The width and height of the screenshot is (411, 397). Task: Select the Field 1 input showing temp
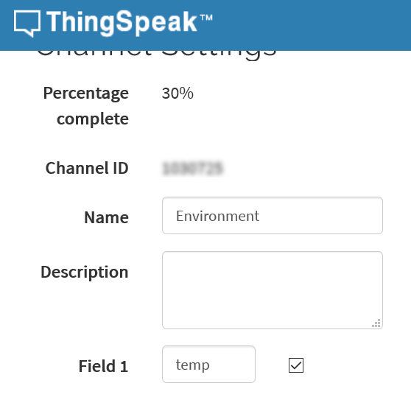(208, 365)
